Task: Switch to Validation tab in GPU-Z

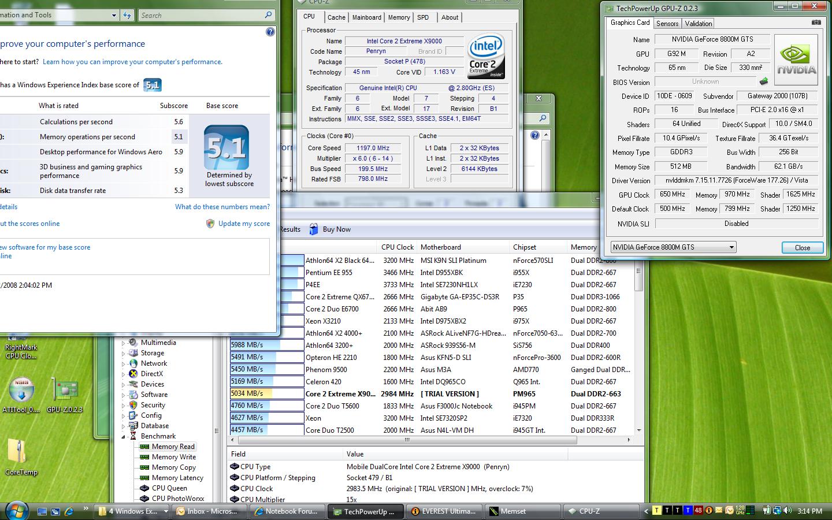Action: point(699,24)
